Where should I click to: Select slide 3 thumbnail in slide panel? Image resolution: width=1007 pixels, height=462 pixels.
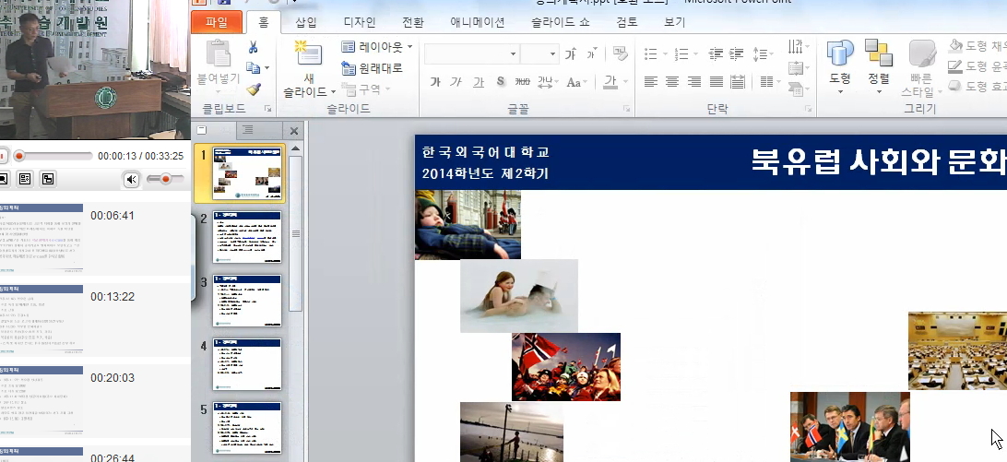(248, 299)
